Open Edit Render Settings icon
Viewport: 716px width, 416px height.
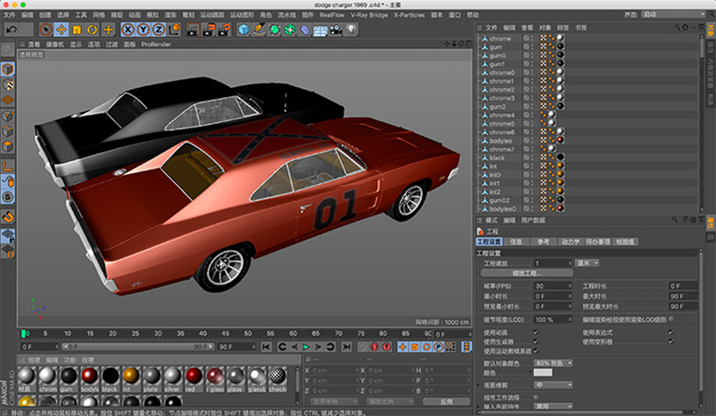tap(224, 30)
